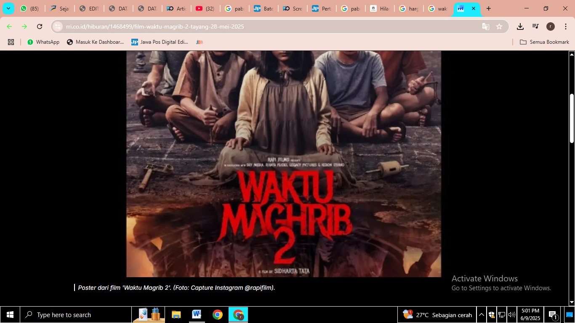
Task: Switch to the 'Seja' tab
Action: (59, 8)
